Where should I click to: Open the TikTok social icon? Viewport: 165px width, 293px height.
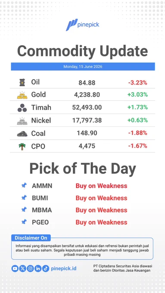click(46, 269)
